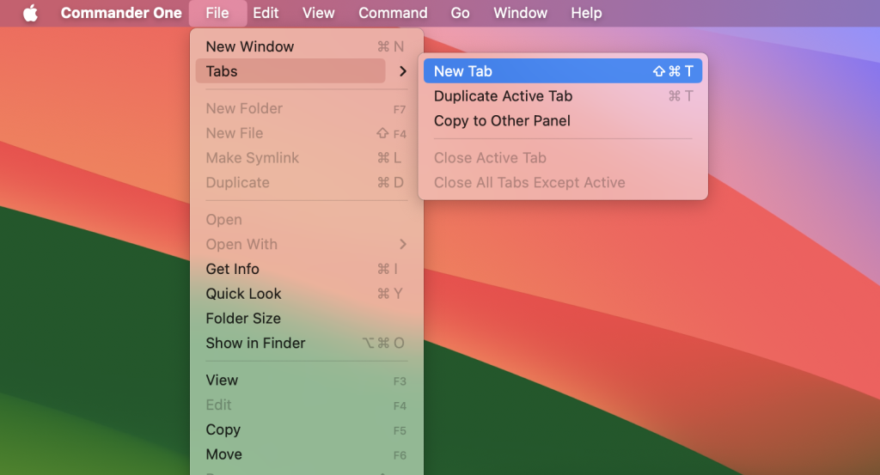Viewport: 880px width, 475px height.
Task: Choose New Window from File menu
Action: (307, 46)
